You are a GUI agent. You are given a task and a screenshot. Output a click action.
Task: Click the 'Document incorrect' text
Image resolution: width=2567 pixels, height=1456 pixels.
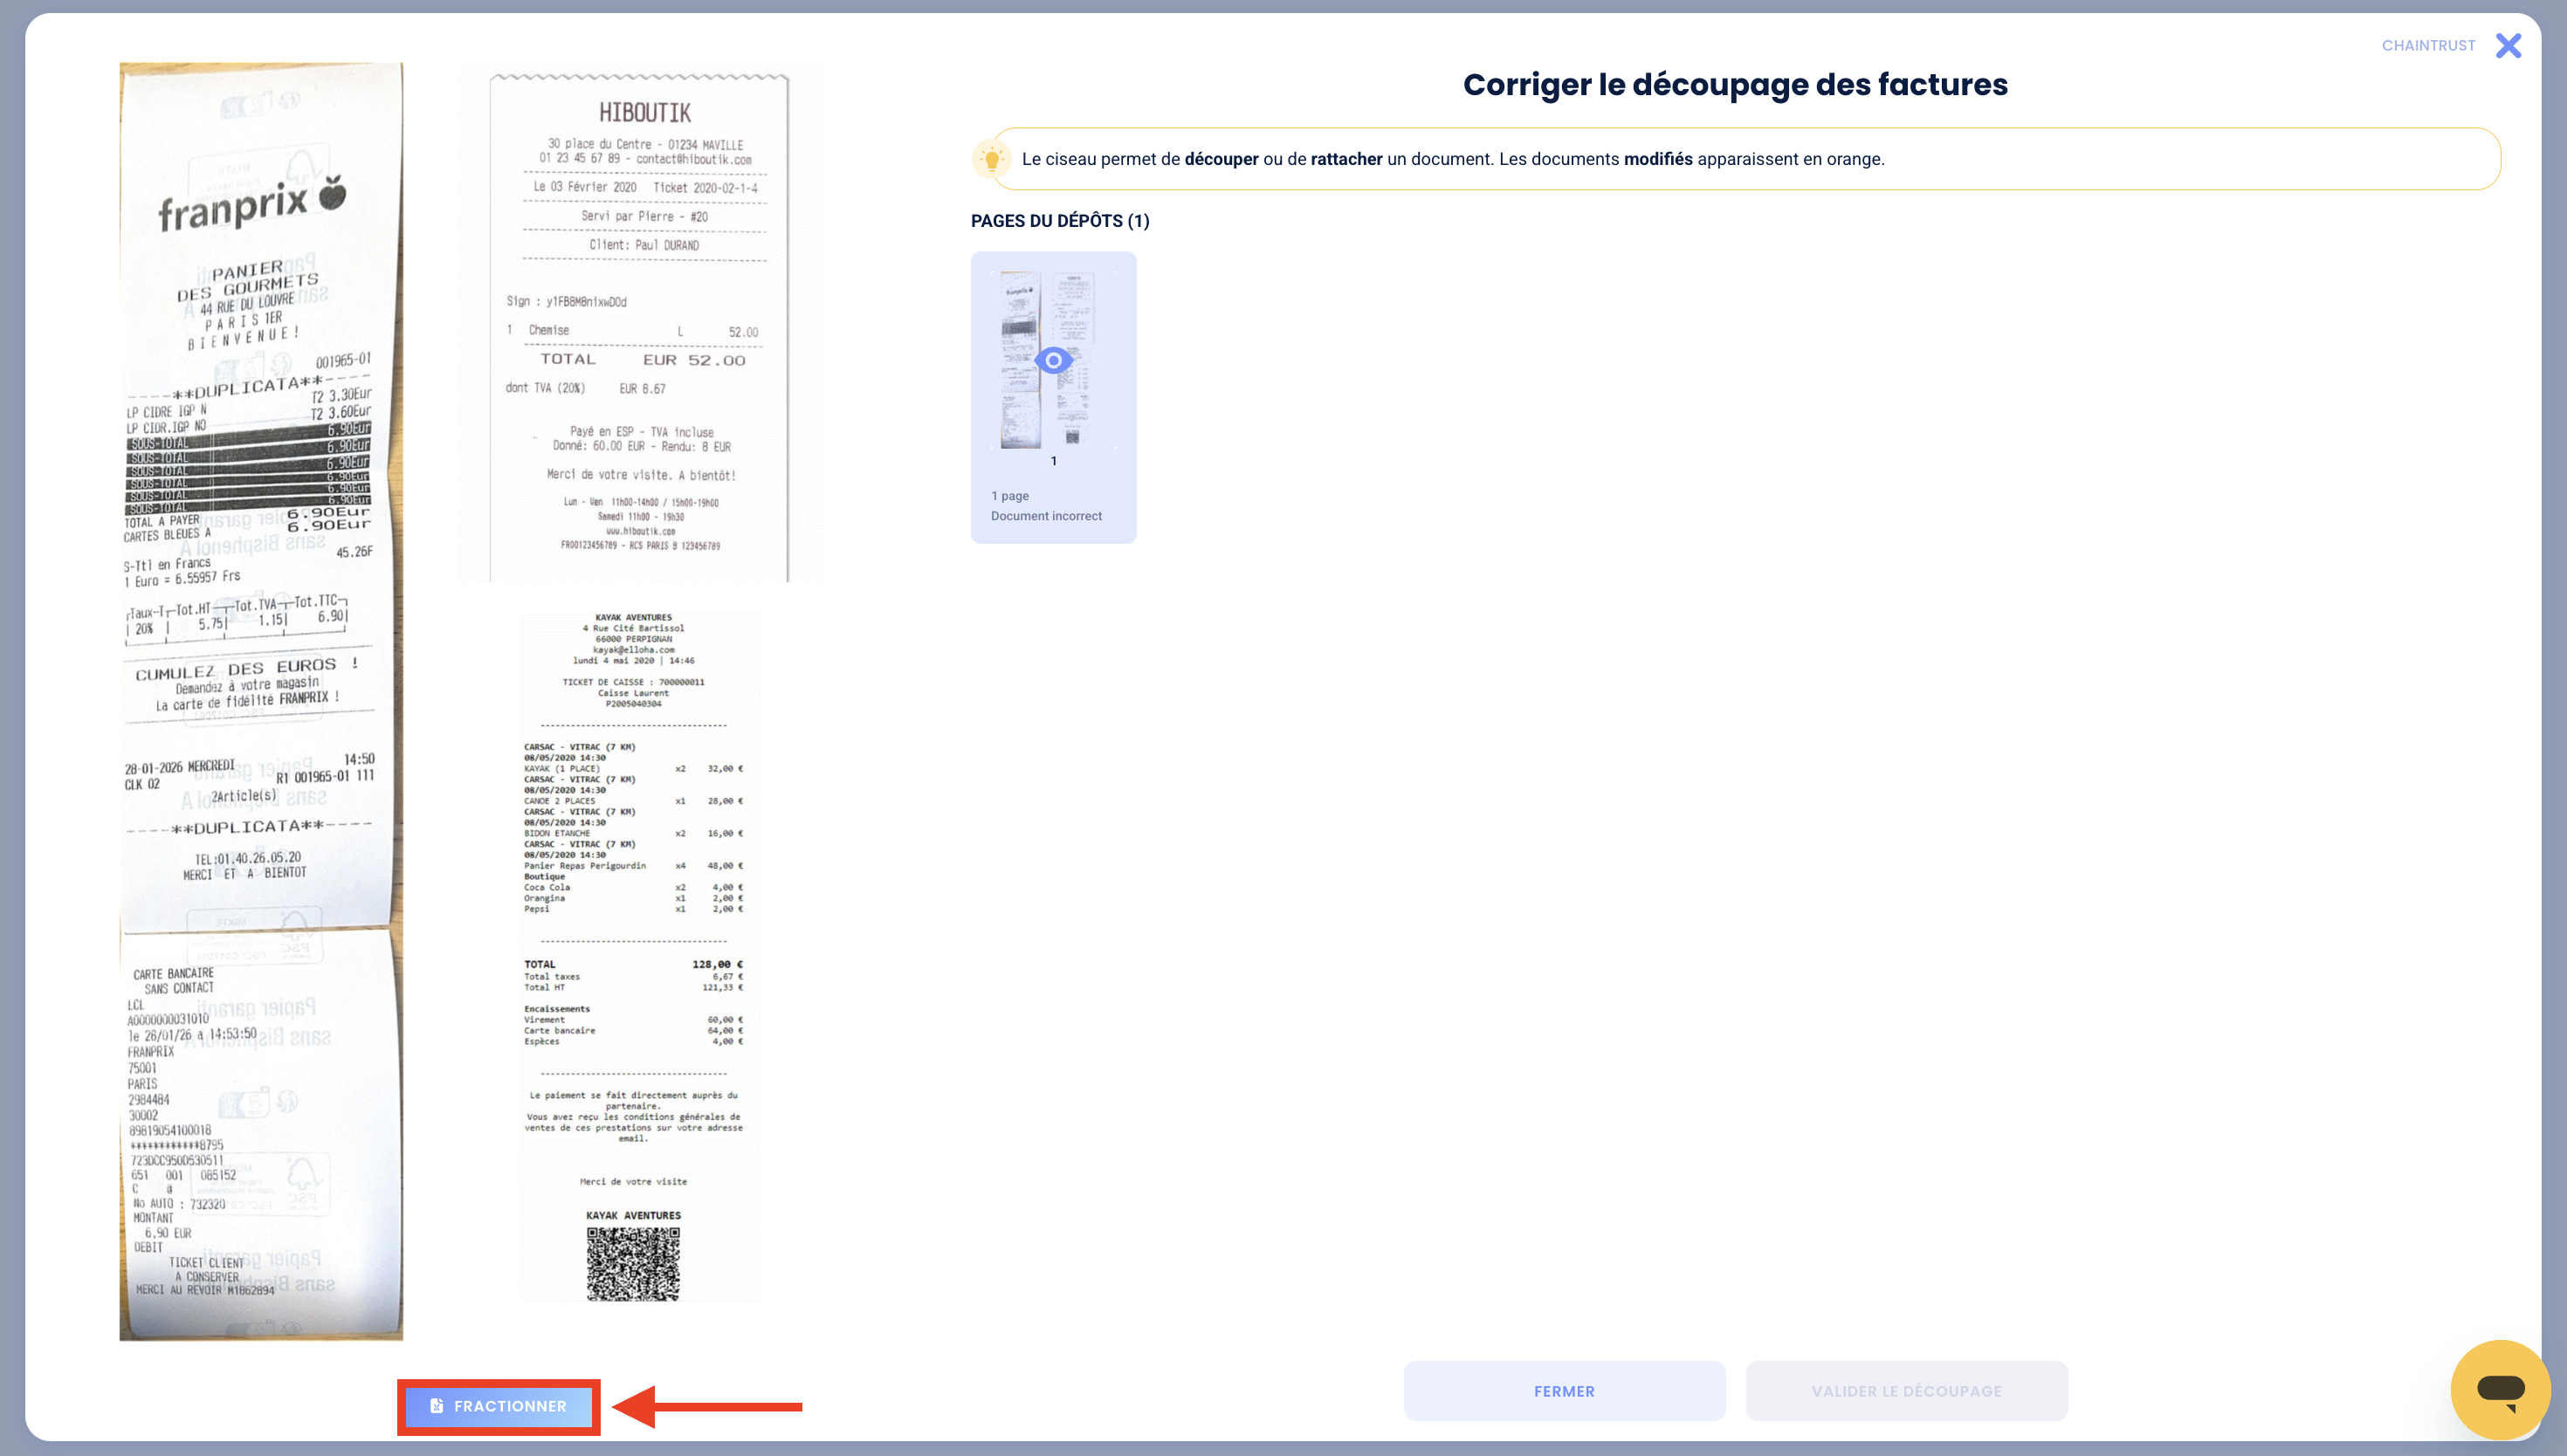click(1046, 516)
